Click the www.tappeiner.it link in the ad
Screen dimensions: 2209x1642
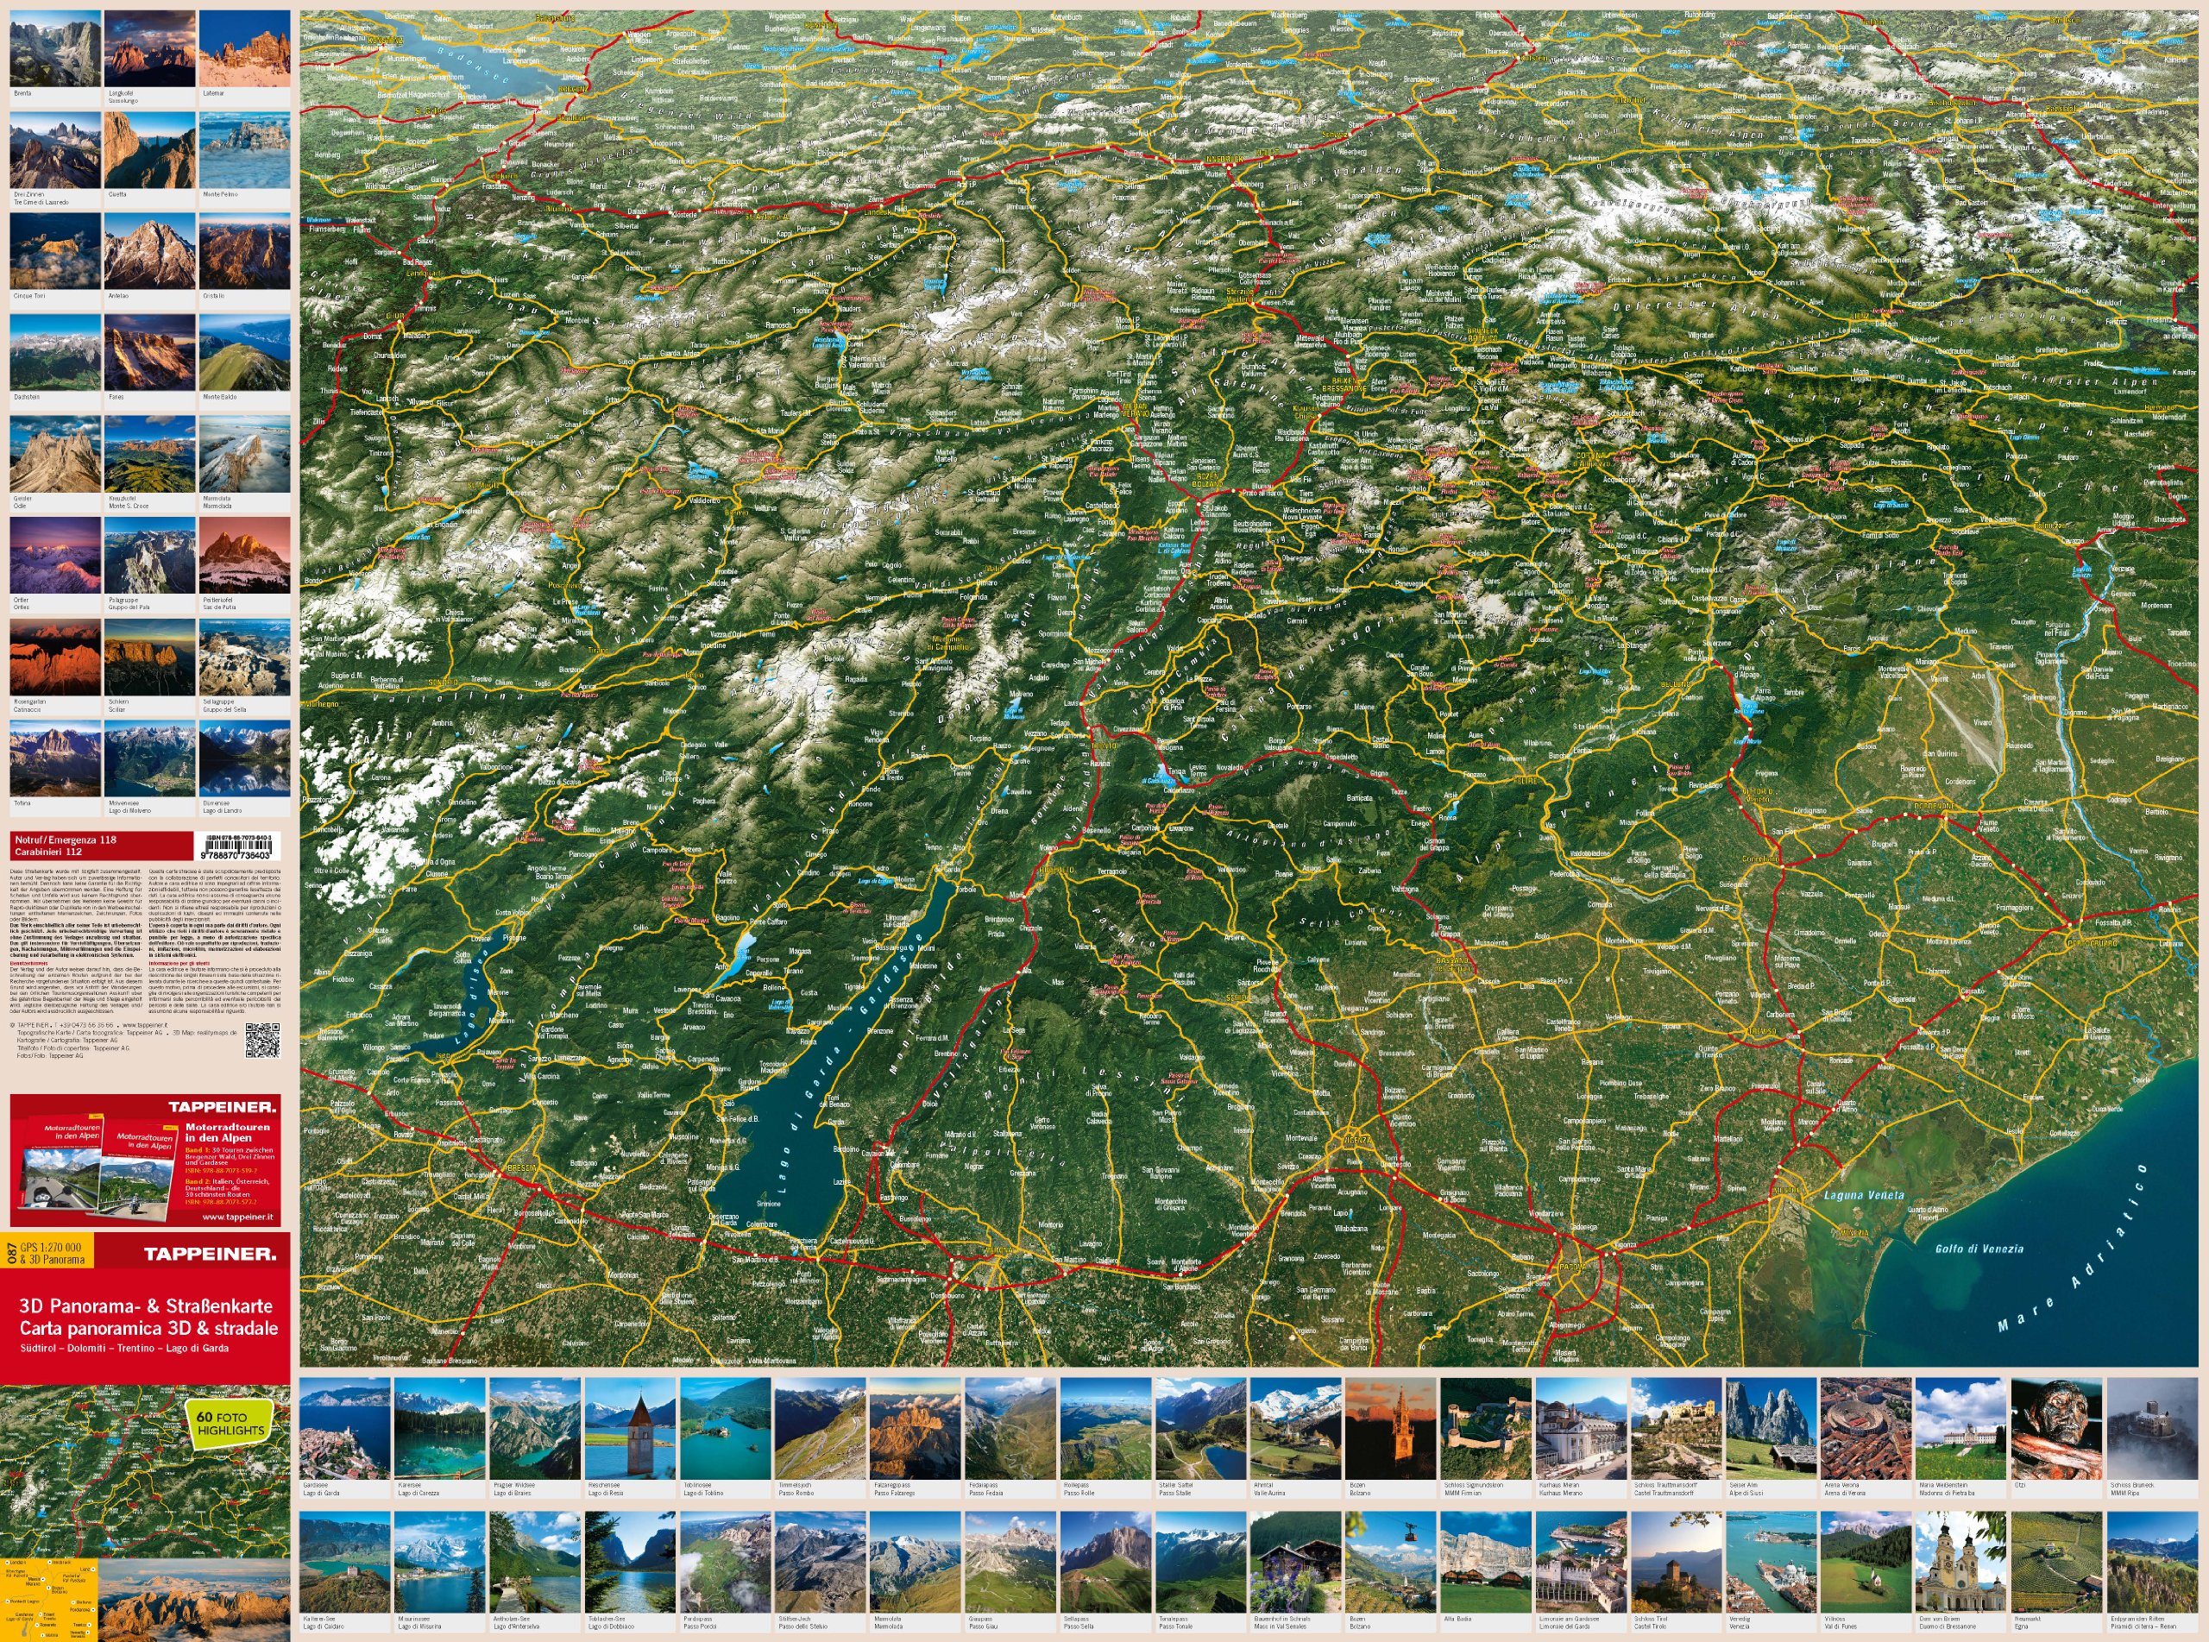click(x=238, y=1216)
